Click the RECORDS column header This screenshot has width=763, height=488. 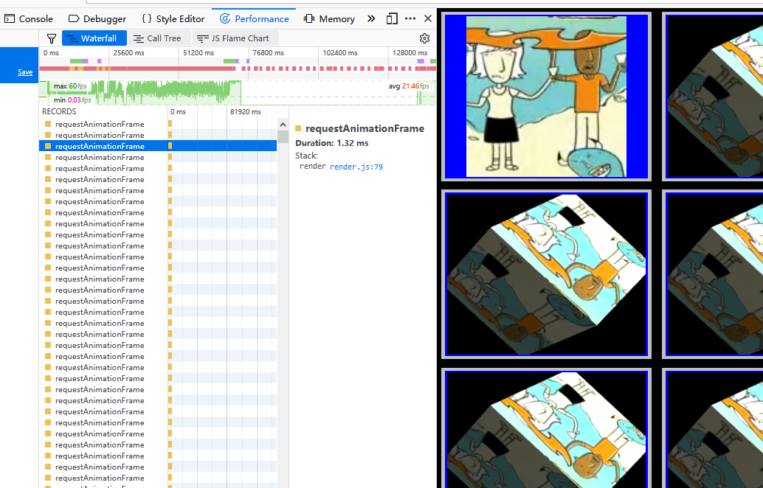(59, 111)
